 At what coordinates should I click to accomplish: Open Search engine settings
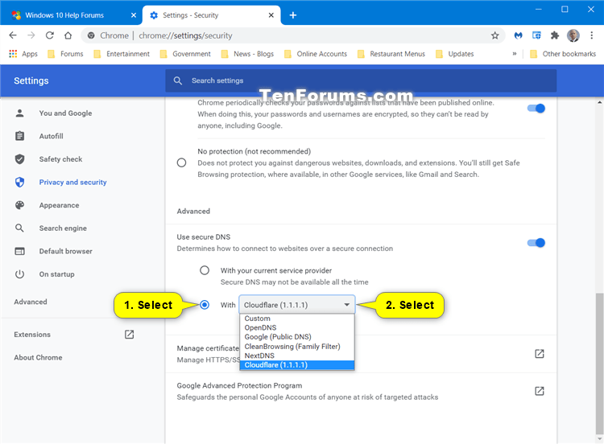coord(63,228)
